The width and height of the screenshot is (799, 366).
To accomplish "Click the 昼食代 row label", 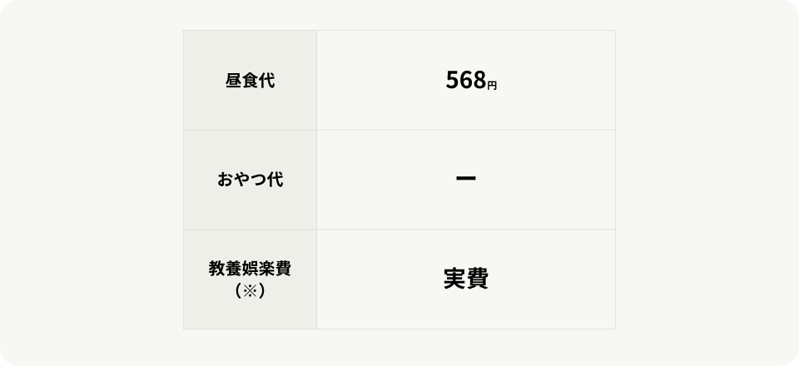I will (250, 81).
